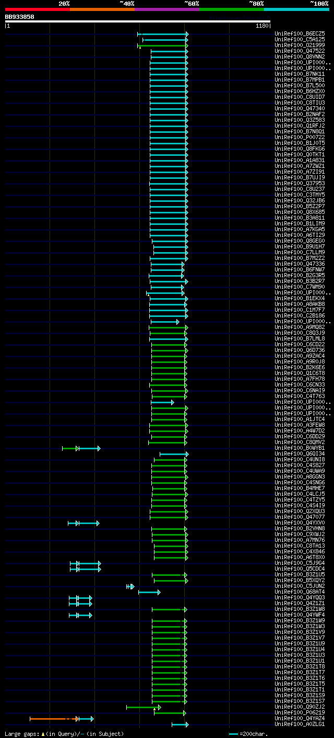Click hit label UniRef100_B1LIM9
Image resolution: width=334 pixels, height=738 pixels.
[300, 223]
